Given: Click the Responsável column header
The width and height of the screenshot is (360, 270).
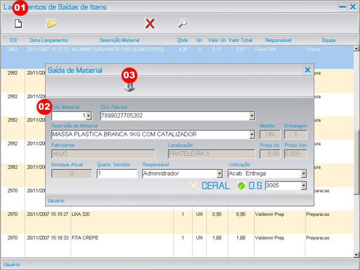Looking at the screenshot, I should (x=278, y=40).
